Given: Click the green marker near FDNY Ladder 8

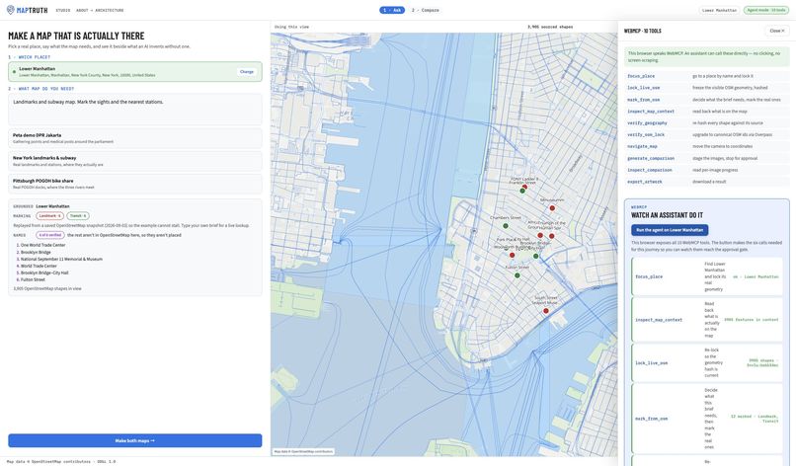Looking at the screenshot, I should point(521,191).
